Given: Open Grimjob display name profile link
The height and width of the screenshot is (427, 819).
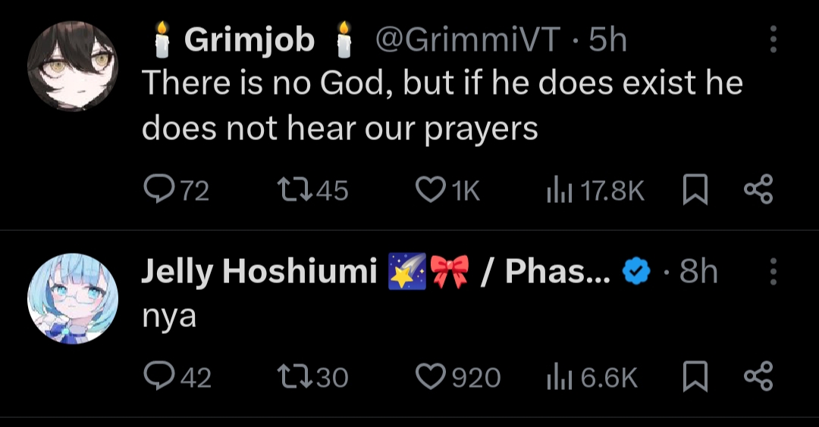Looking at the screenshot, I should (249, 40).
